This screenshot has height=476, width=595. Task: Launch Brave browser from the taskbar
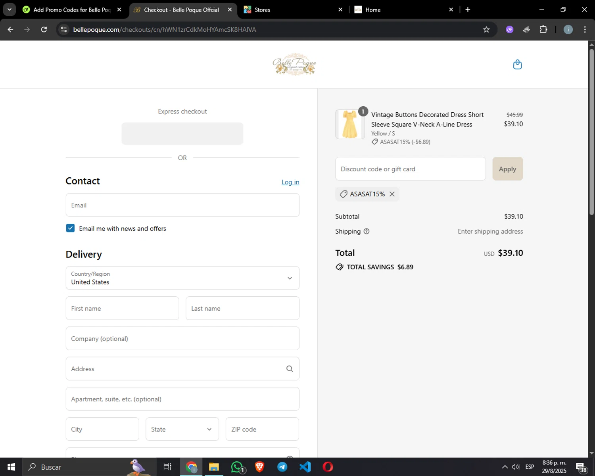coord(260,467)
